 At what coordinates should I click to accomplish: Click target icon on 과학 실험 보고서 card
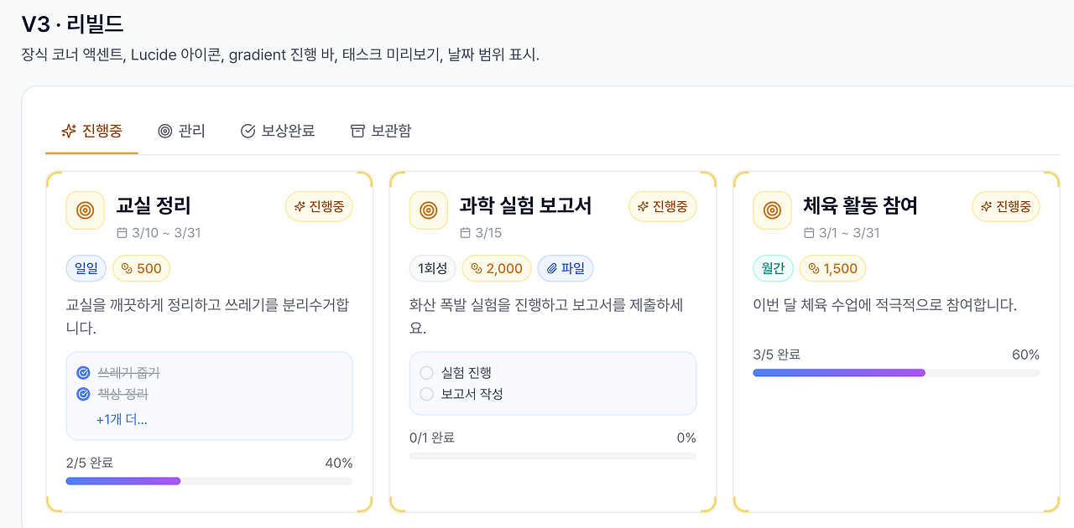pos(428,210)
